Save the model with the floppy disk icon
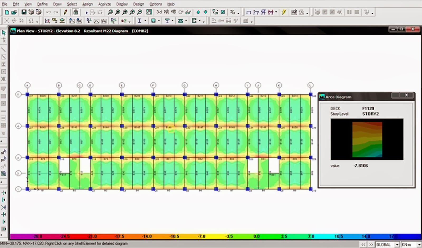Screen dimensions: 422x248 pyautogui.click(x=24, y=12)
